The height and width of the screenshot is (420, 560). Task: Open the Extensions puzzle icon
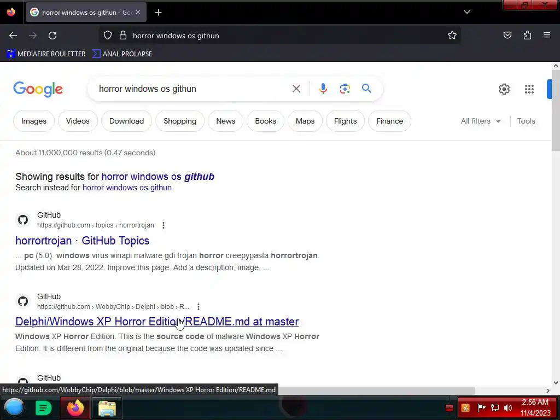(527, 35)
